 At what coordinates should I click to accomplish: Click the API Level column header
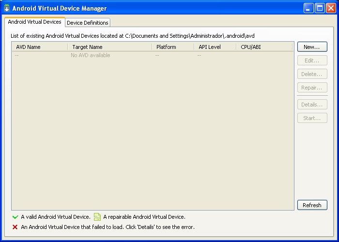coord(215,47)
